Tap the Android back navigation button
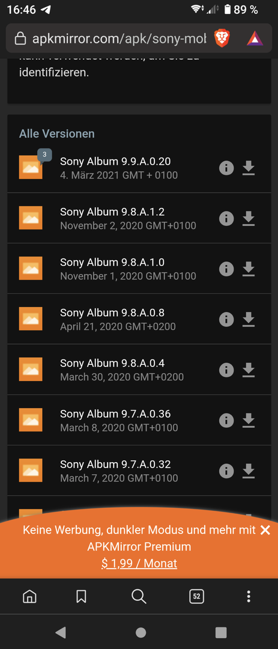This screenshot has width=278, height=649. (x=61, y=632)
